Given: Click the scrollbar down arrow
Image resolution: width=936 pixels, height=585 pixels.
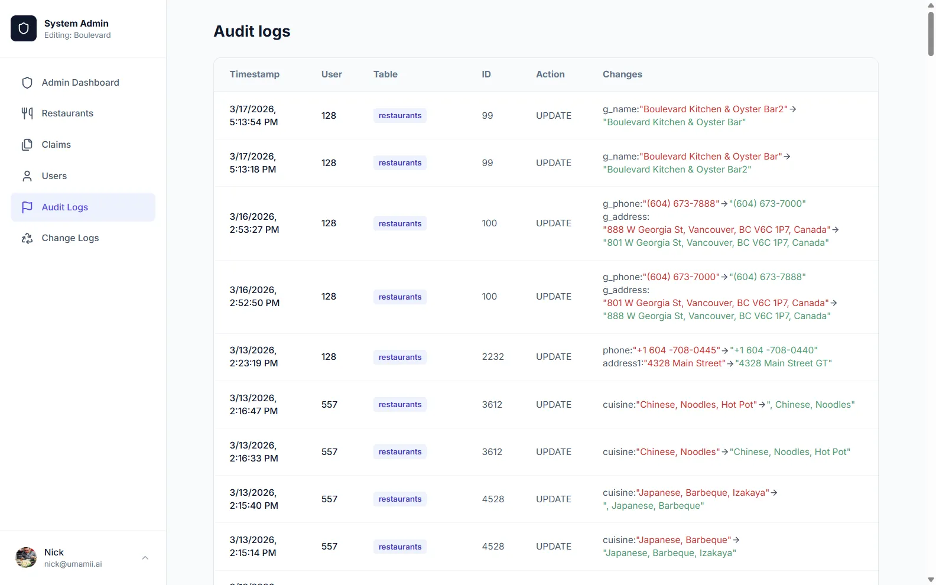Looking at the screenshot, I should coord(931,580).
